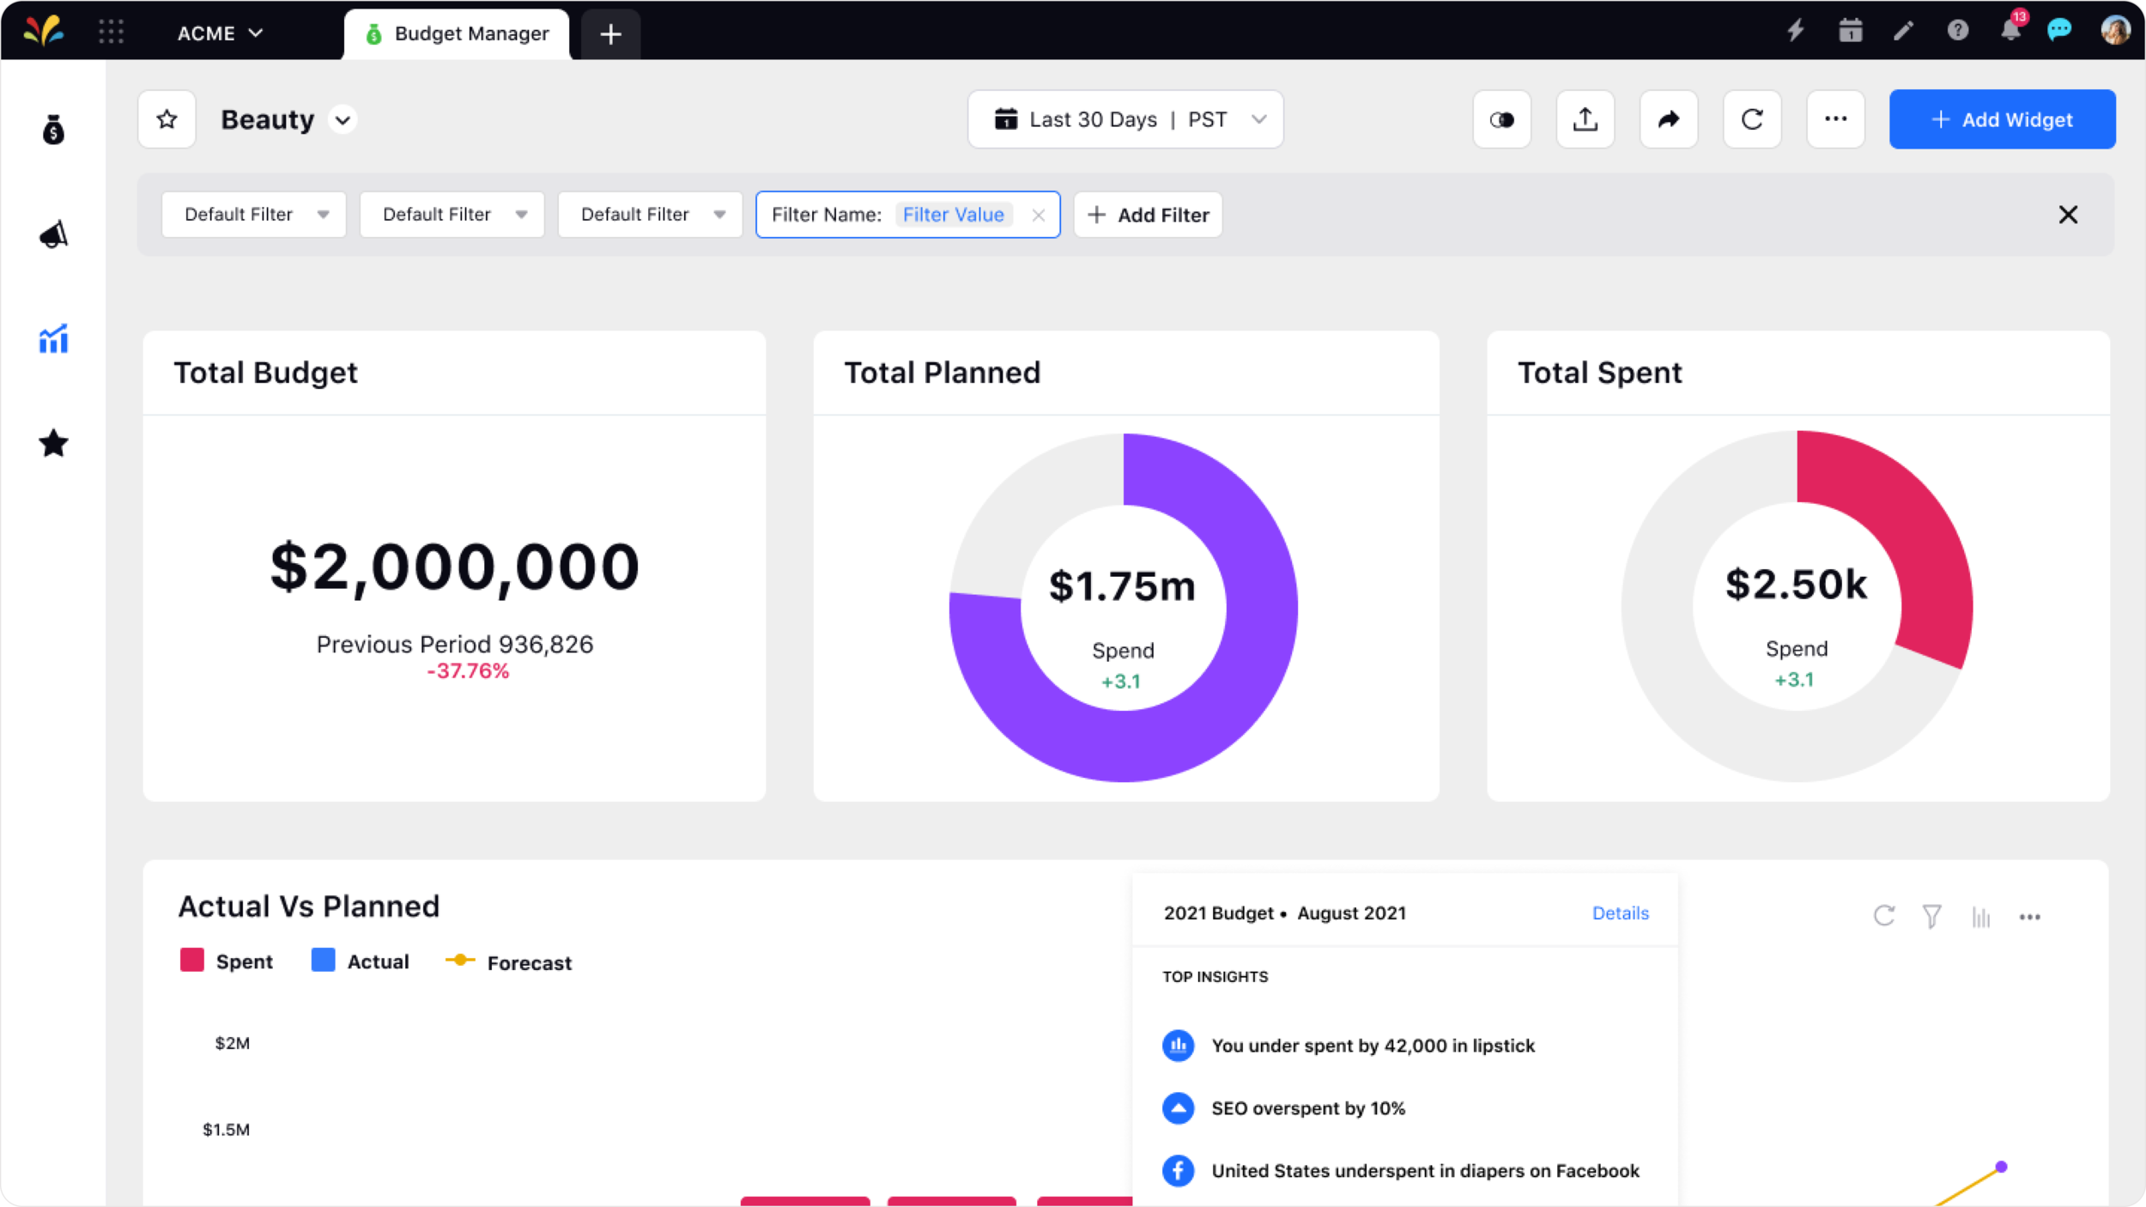
Task: Click the $1.75m planned spend value
Action: tap(1122, 586)
